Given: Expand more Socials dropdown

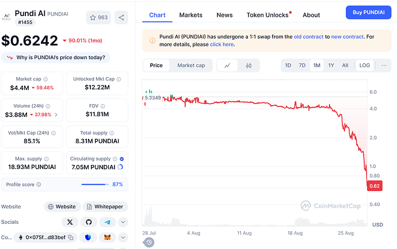Looking at the screenshot, I should pos(123,222).
